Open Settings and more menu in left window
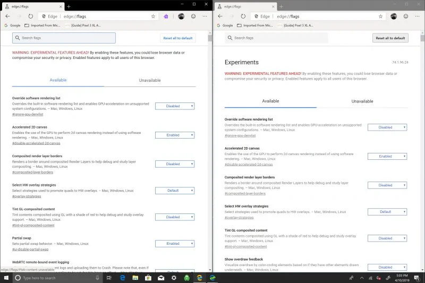425x283 pixels. [205, 16]
